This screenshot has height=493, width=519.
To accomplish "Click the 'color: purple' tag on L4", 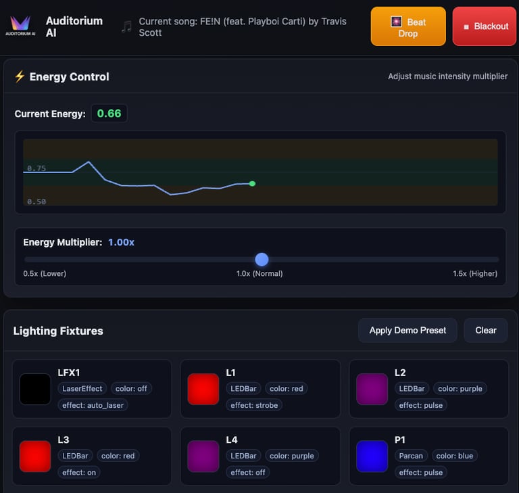I will (292, 456).
